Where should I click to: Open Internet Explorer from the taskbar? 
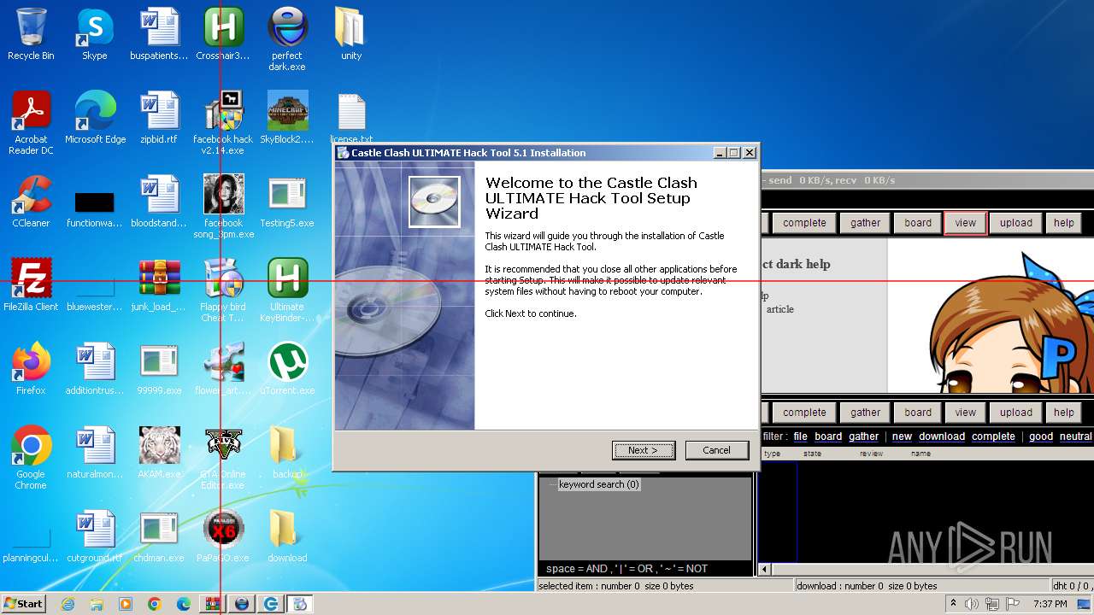[x=68, y=604]
